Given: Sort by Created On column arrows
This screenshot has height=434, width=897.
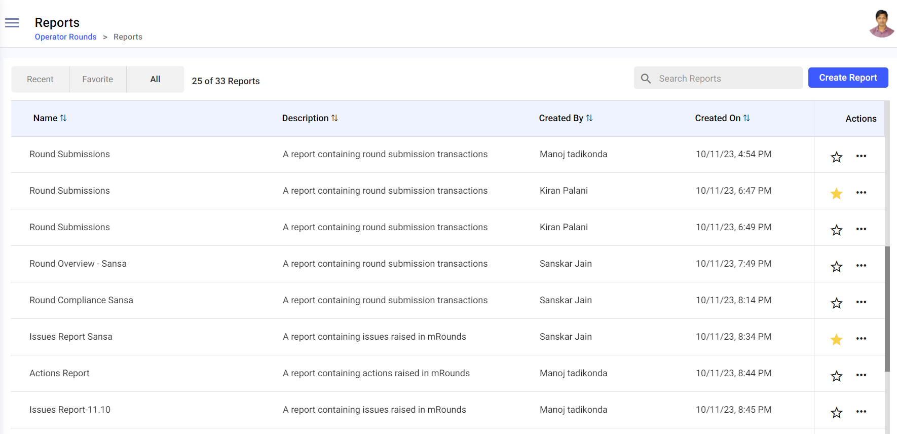Looking at the screenshot, I should (746, 118).
